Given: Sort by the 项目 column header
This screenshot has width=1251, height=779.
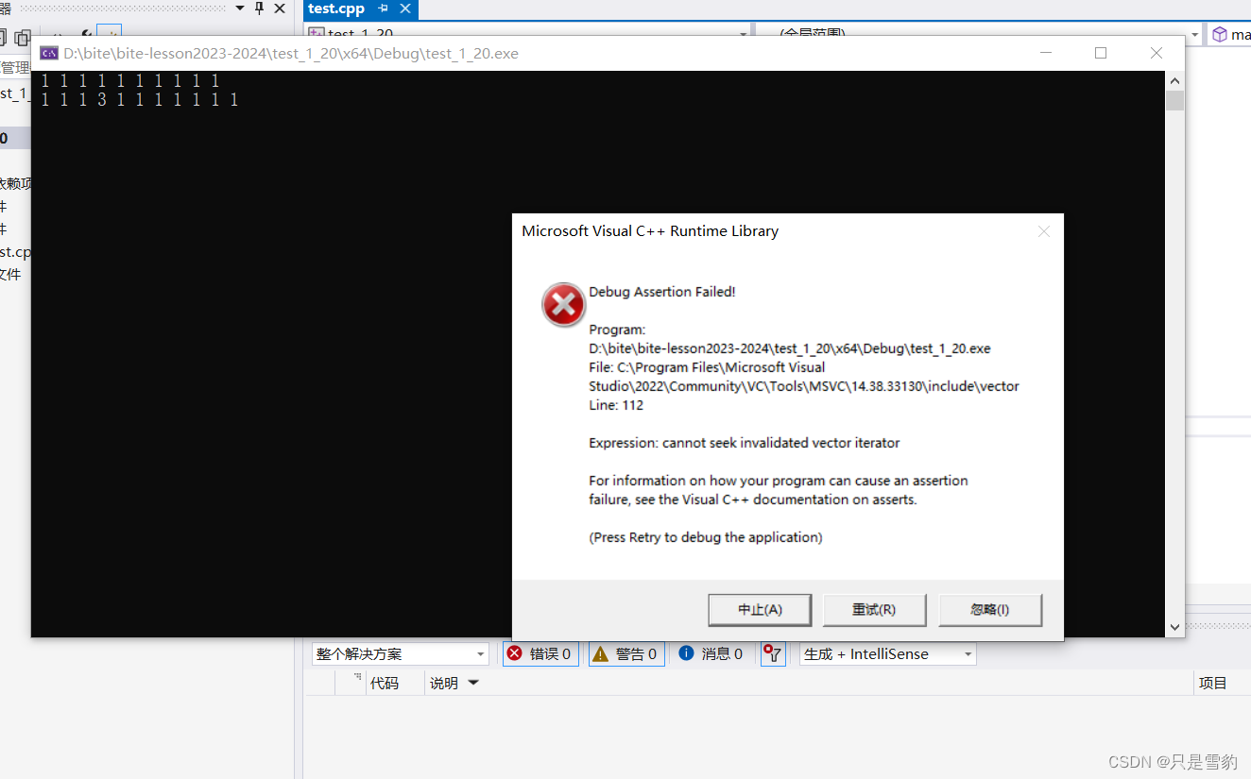Looking at the screenshot, I should [x=1213, y=683].
